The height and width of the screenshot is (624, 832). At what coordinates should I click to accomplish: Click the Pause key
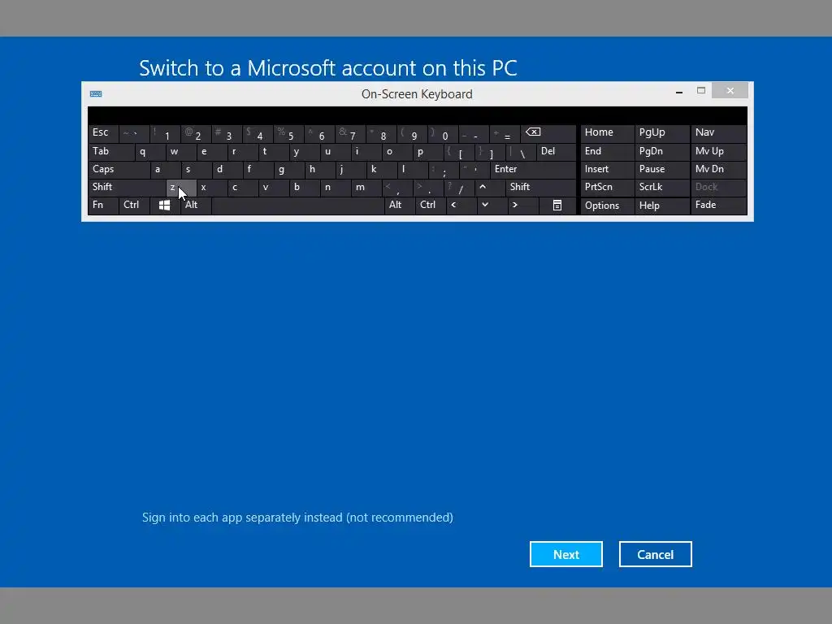[x=662, y=170]
